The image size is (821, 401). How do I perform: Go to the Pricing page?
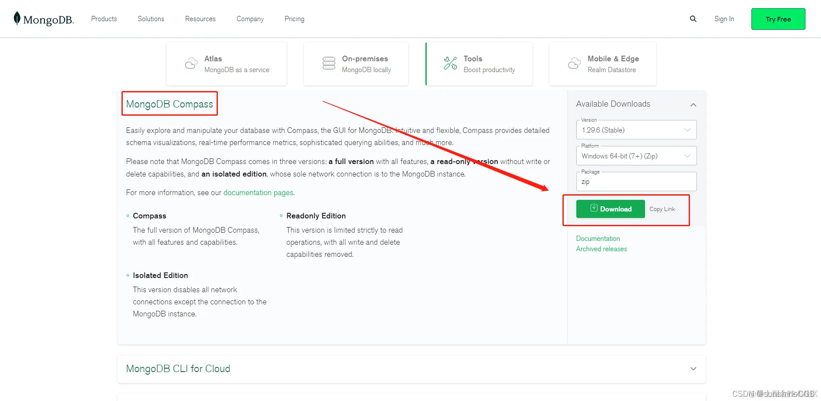pyautogui.click(x=294, y=19)
